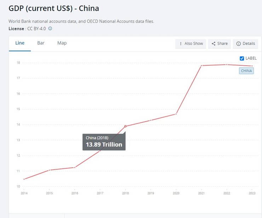
Task: Click the license info icon
Action: tap(50, 29)
